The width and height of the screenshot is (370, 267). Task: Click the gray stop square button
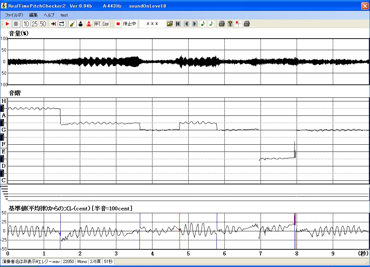16,24
